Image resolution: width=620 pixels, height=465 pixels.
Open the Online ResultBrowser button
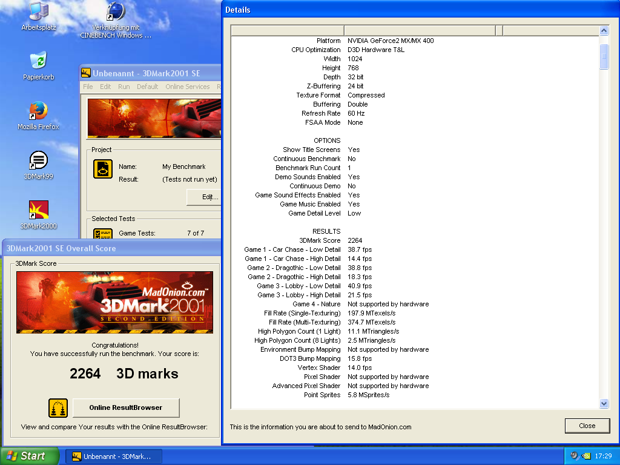tap(126, 407)
